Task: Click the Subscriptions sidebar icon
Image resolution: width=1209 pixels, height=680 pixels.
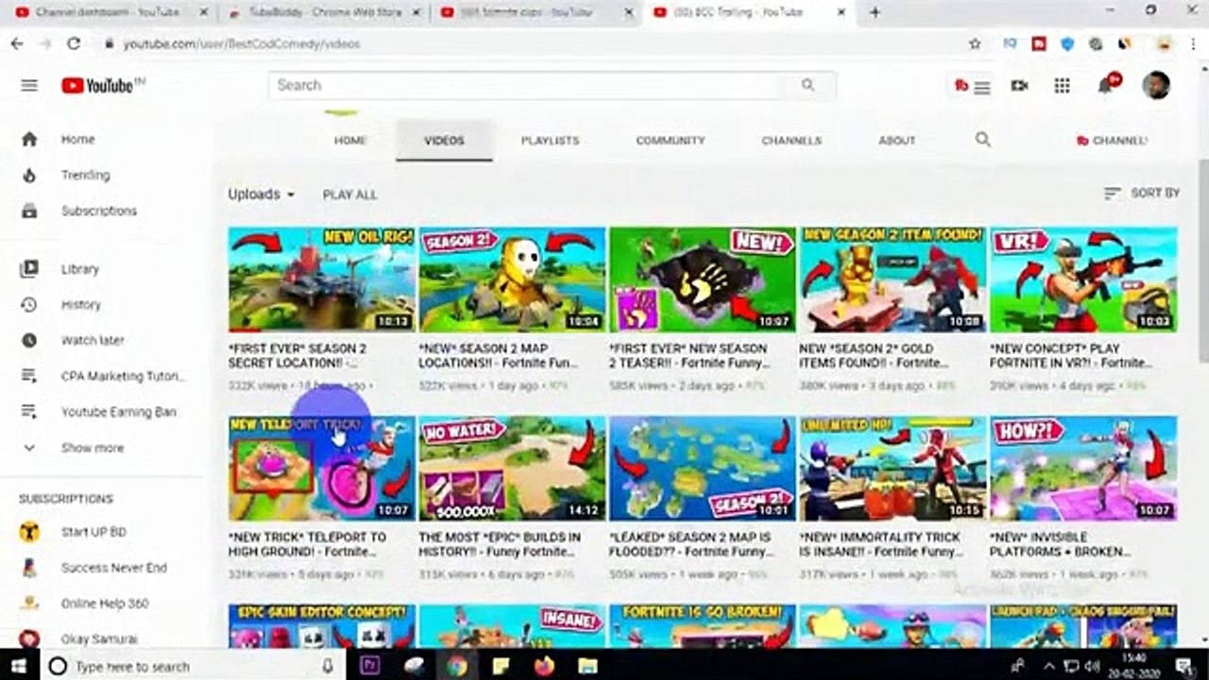Action: [29, 211]
